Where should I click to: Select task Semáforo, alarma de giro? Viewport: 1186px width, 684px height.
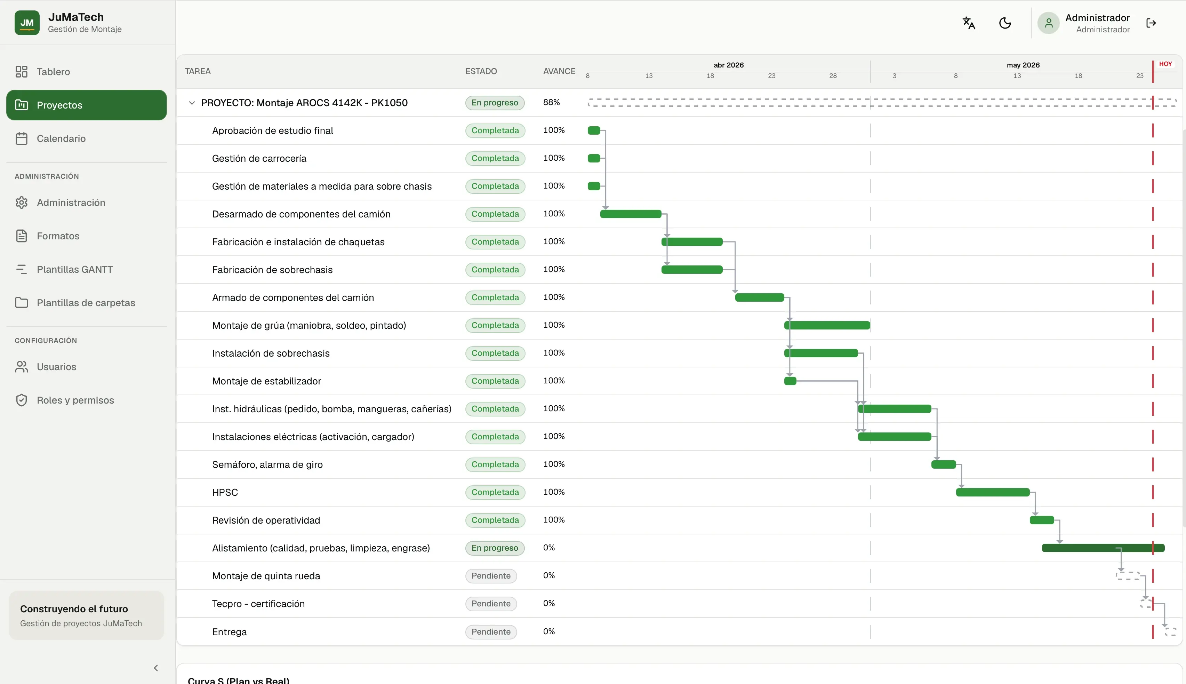pyautogui.click(x=267, y=464)
